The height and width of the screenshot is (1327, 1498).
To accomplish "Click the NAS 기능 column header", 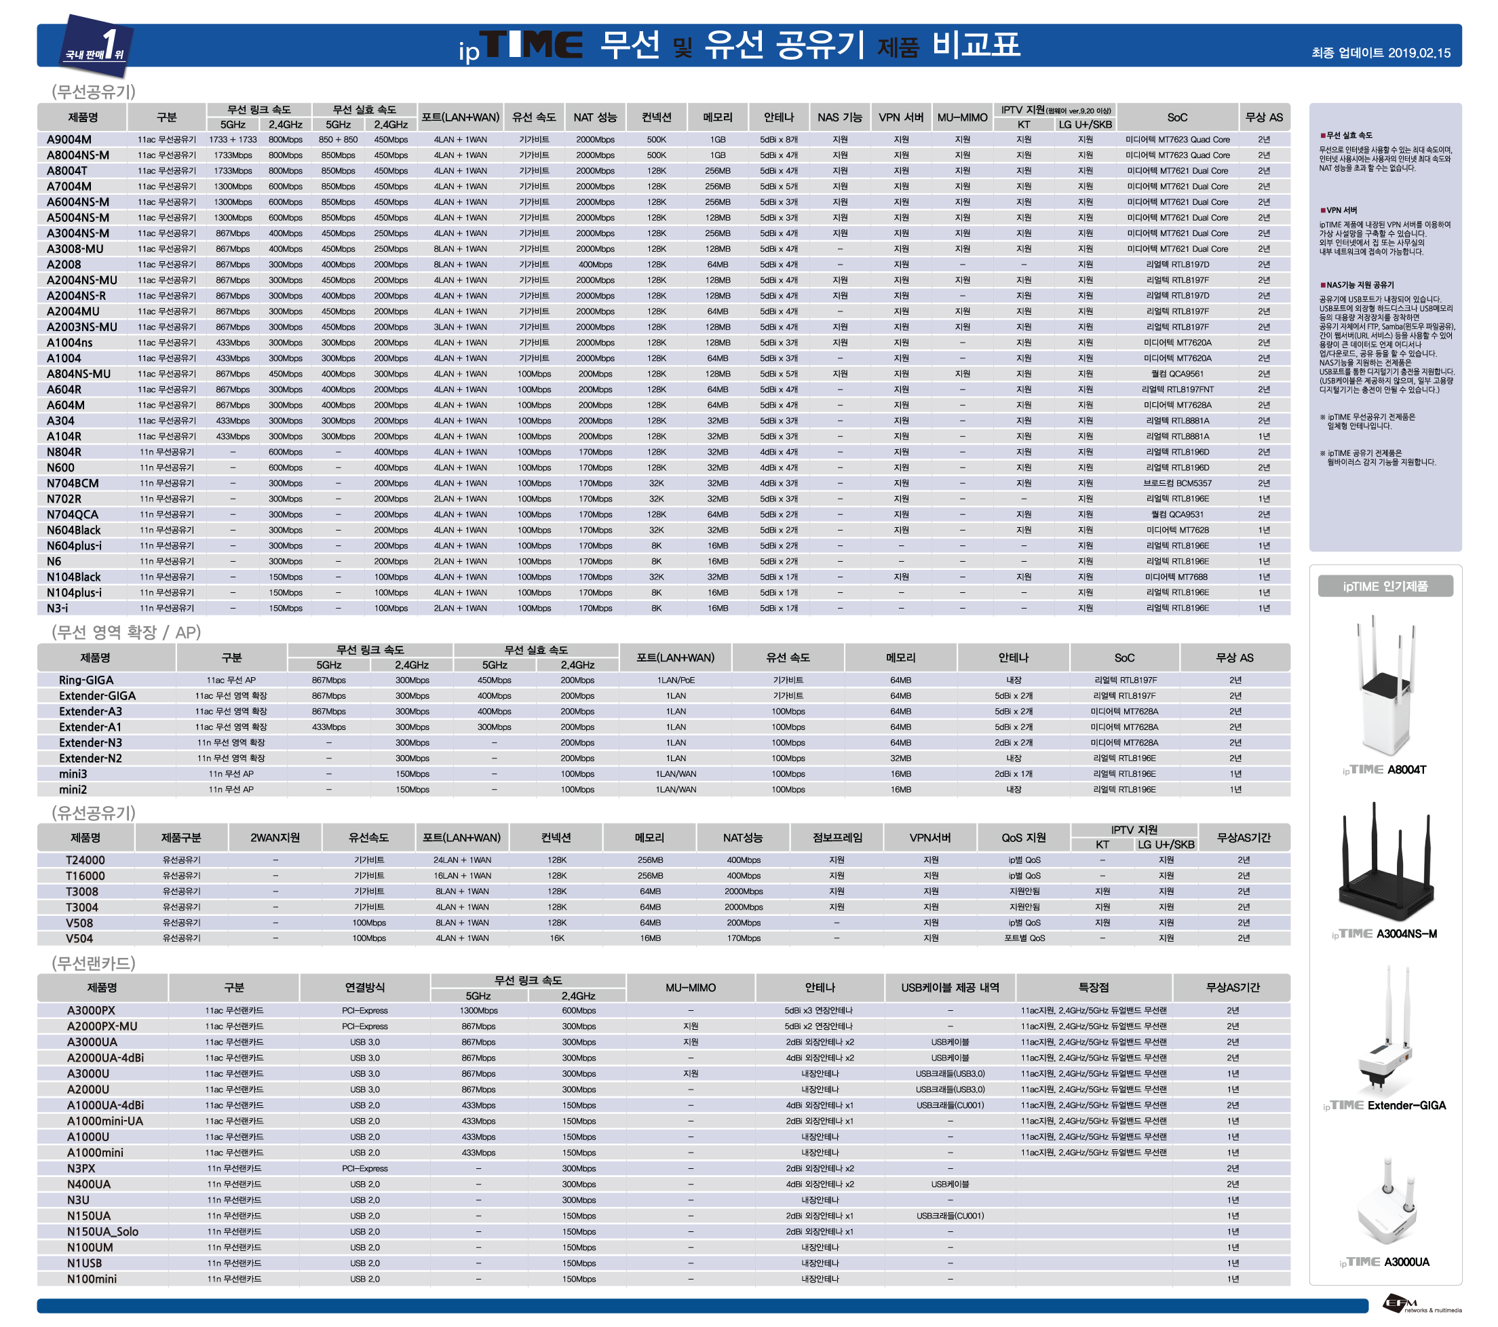I will coord(840,117).
